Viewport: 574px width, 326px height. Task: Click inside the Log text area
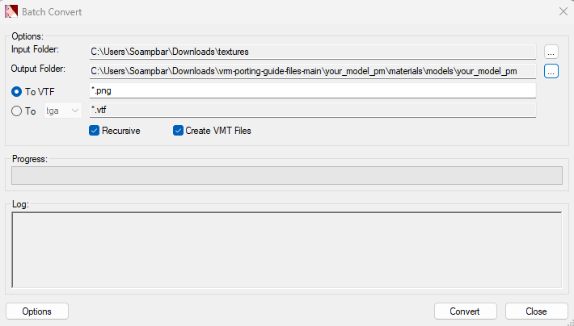click(287, 249)
